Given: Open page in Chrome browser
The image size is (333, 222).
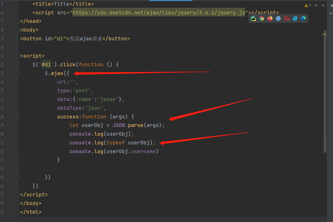Looking at the screenshot, I should (262, 18).
